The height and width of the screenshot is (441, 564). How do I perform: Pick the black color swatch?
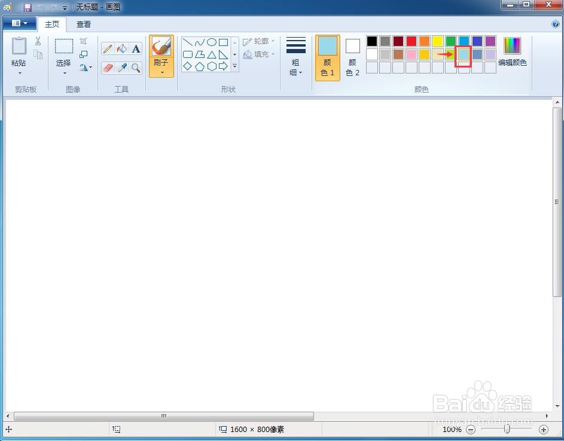click(372, 41)
